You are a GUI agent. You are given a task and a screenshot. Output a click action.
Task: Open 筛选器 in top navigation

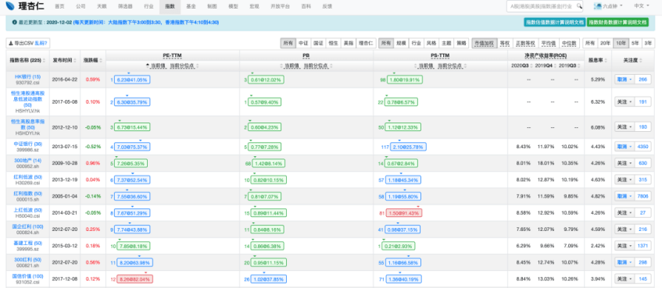tap(124, 6)
